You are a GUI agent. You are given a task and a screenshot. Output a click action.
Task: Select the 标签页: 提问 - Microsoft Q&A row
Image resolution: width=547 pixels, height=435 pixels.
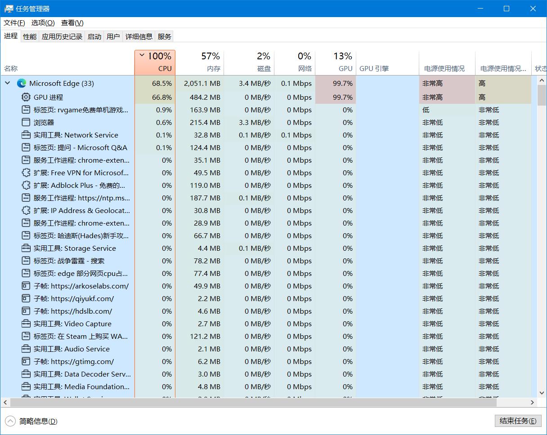pos(268,147)
